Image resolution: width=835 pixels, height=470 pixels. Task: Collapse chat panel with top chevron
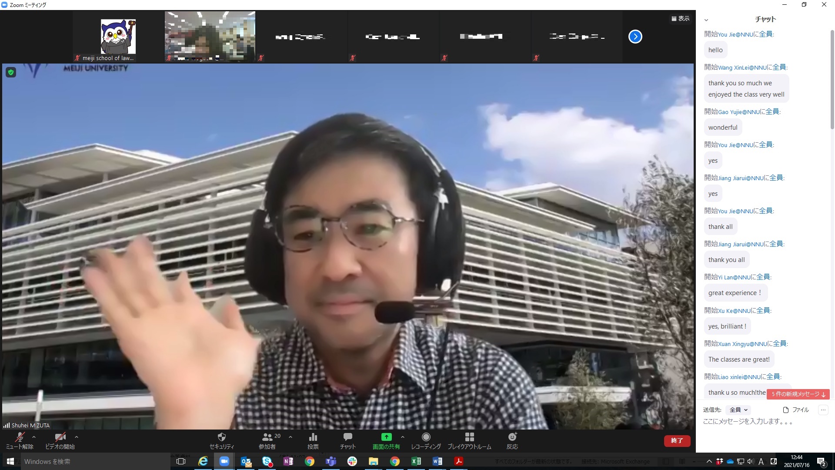pyautogui.click(x=706, y=20)
